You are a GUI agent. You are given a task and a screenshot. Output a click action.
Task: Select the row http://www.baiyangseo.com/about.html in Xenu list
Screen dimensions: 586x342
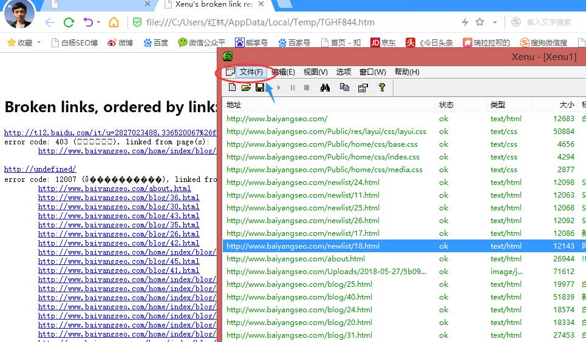[404, 259]
